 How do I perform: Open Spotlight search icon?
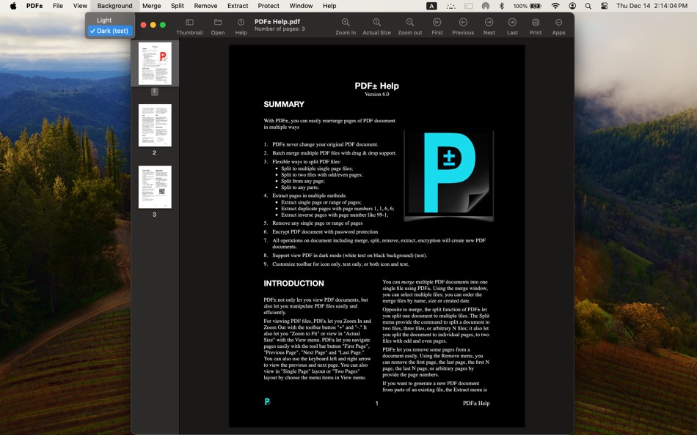[x=588, y=6]
